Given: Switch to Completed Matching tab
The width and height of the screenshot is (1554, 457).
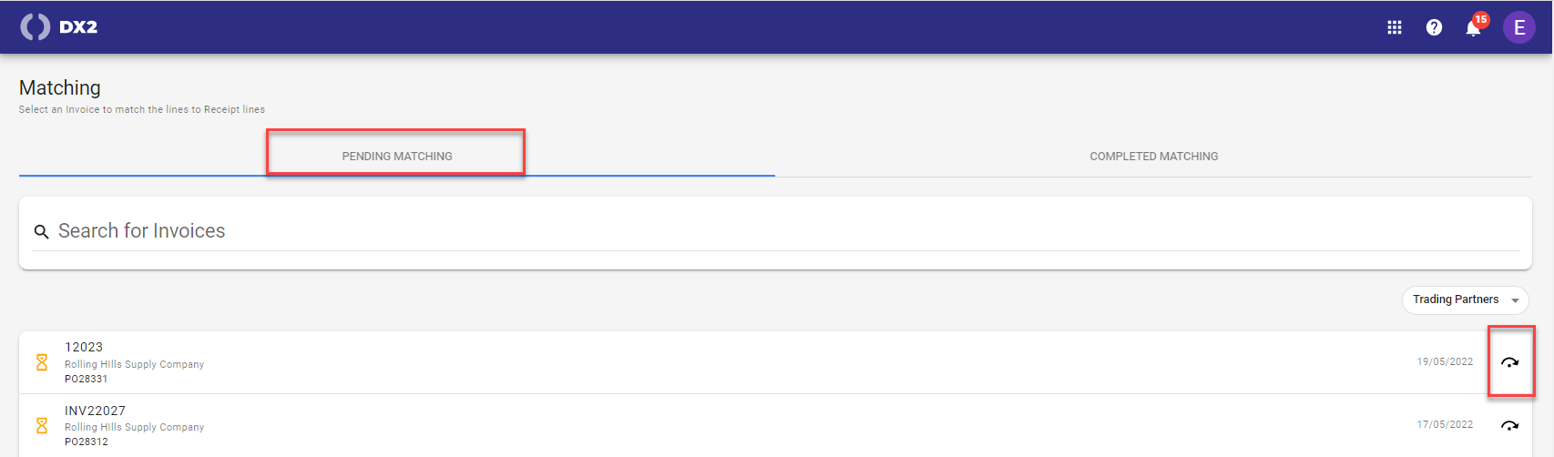Looking at the screenshot, I should point(1154,156).
